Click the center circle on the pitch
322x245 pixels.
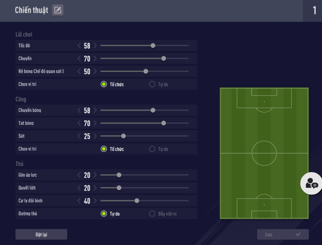pyautogui.click(x=264, y=153)
